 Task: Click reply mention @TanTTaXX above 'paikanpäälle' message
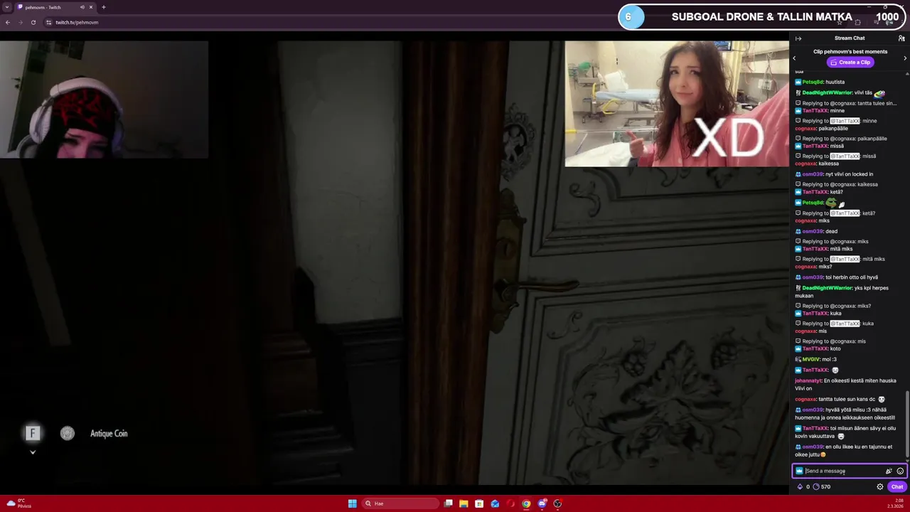[846, 121]
